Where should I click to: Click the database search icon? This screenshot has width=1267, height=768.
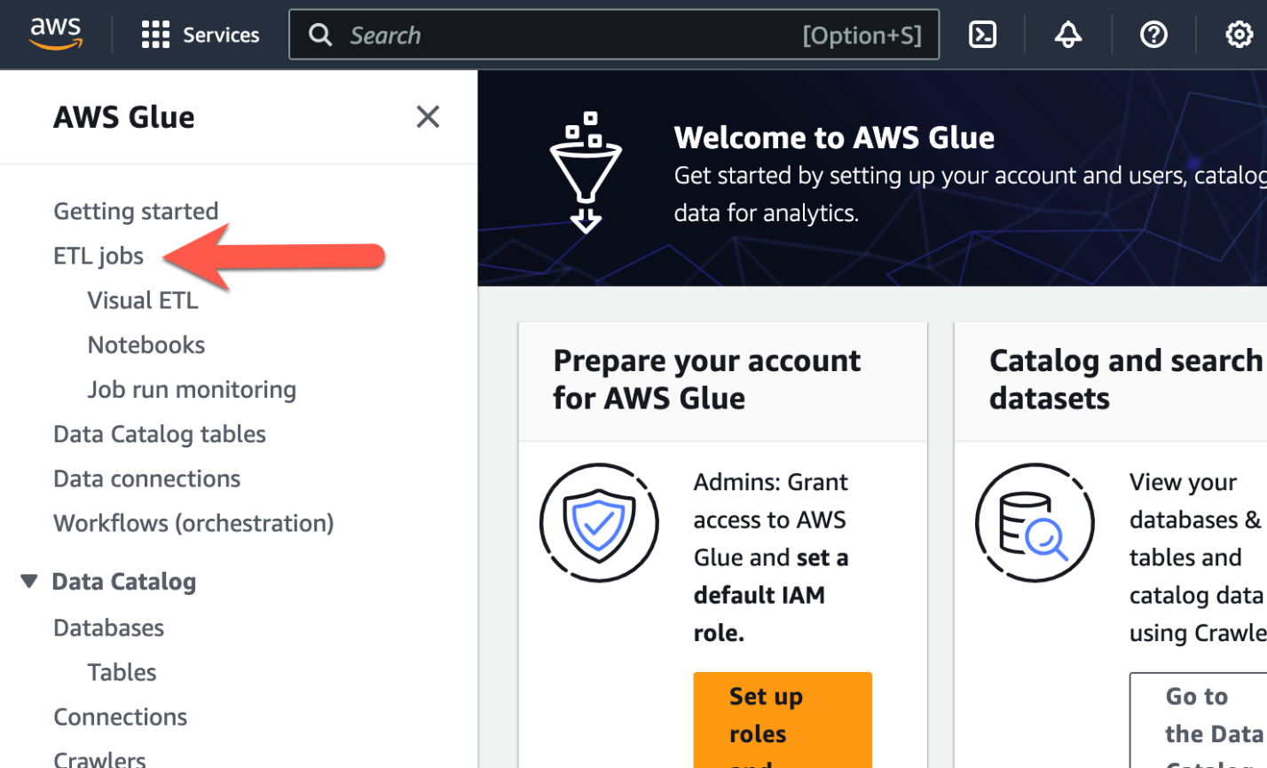pos(1035,522)
